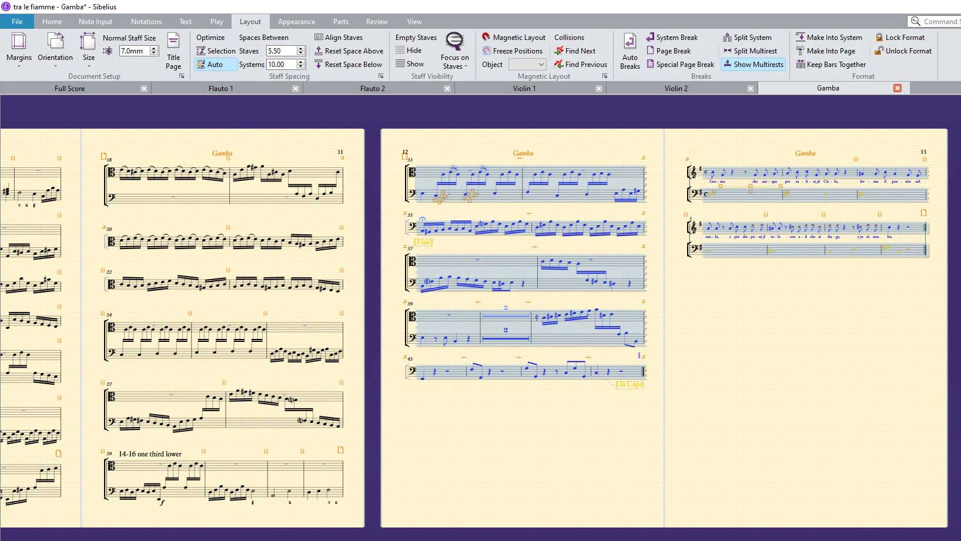Show empty staves

tap(410, 65)
